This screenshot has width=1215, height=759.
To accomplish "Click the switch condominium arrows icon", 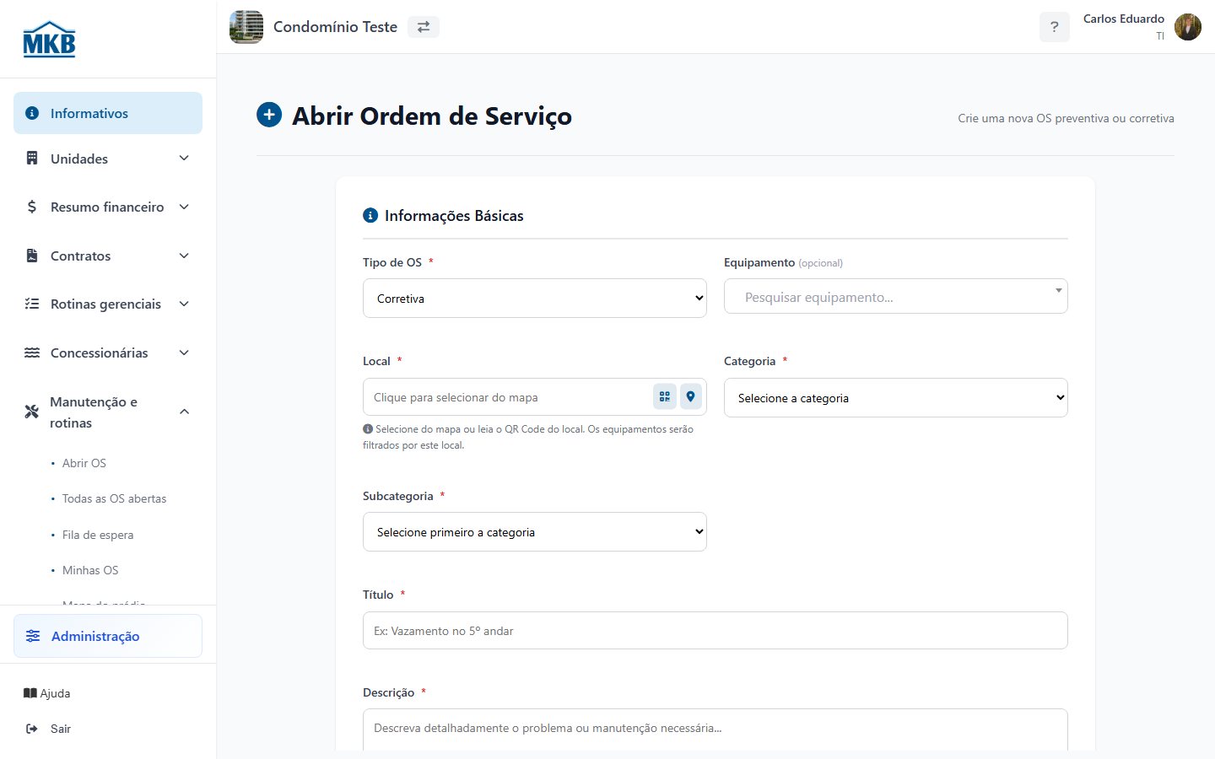I will 424,27.
